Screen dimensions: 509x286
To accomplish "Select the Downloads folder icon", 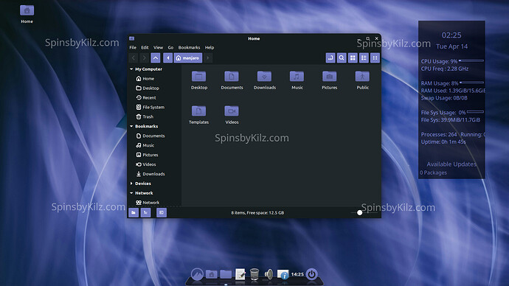I will (264, 77).
